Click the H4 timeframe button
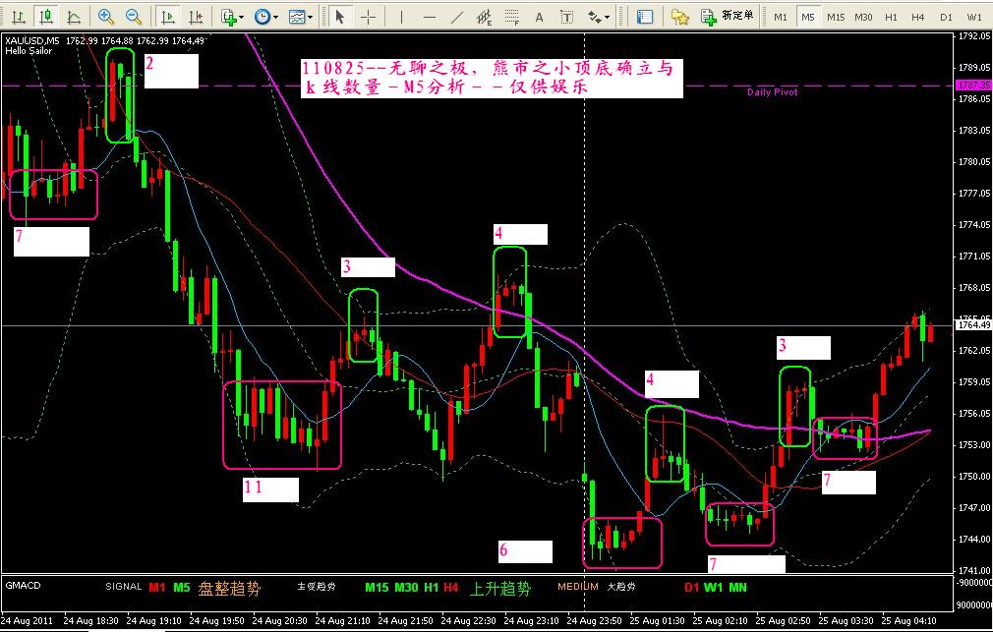 [918, 17]
